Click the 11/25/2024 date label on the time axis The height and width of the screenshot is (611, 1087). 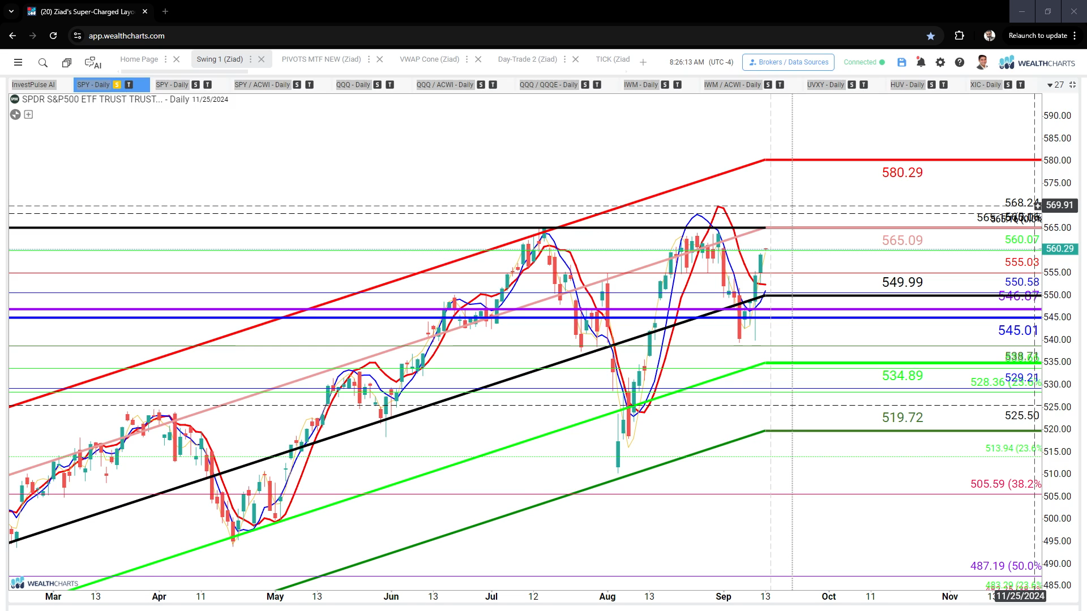[x=1020, y=596]
